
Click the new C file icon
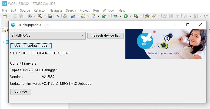tap(94, 16)
